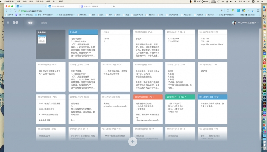
Task: Switch to the 回收站 tab in notes
Action: point(44,22)
